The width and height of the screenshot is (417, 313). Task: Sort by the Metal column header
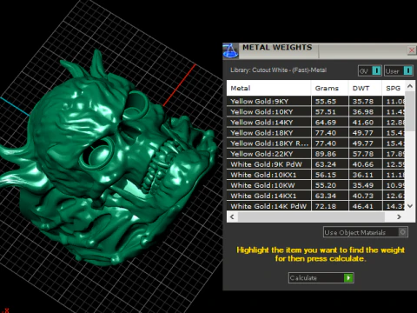click(x=268, y=88)
